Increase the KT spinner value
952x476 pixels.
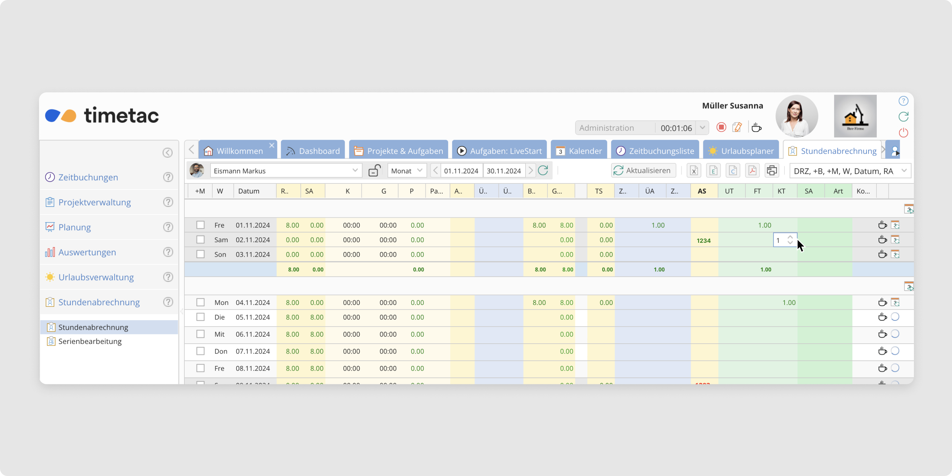tap(790, 237)
